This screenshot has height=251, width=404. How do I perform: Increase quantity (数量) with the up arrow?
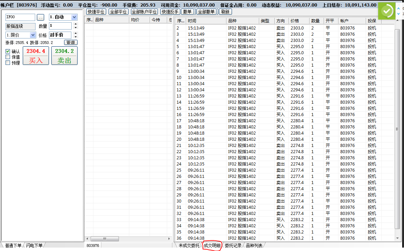pyautogui.click(x=76, y=24)
